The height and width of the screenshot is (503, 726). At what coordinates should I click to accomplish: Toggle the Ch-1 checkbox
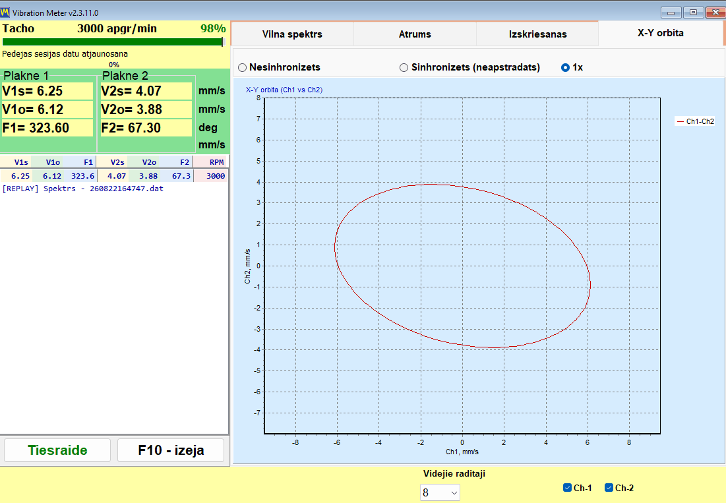coord(578,488)
